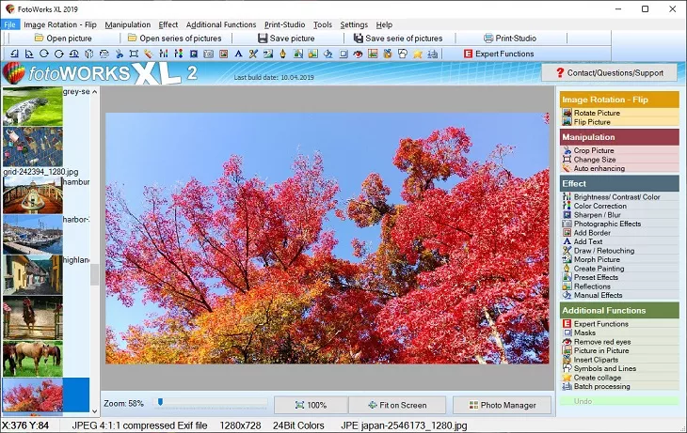Click the Auto enhancing toolbar icon

coord(149,54)
